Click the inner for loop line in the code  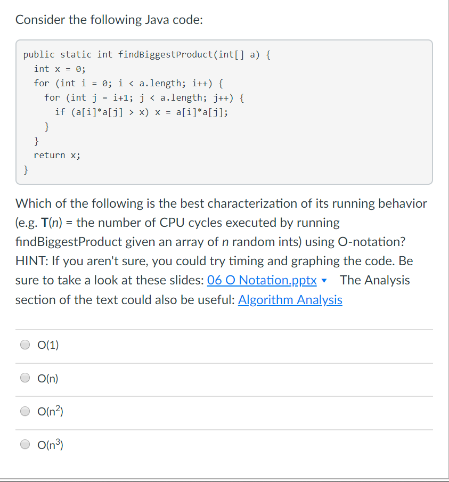click(x=144, y=97)
